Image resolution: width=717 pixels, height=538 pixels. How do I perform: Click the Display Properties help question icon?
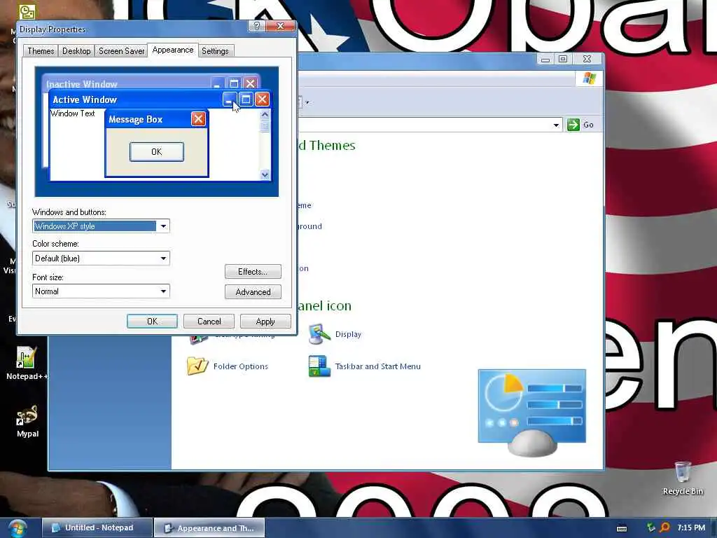coord(257,26)
